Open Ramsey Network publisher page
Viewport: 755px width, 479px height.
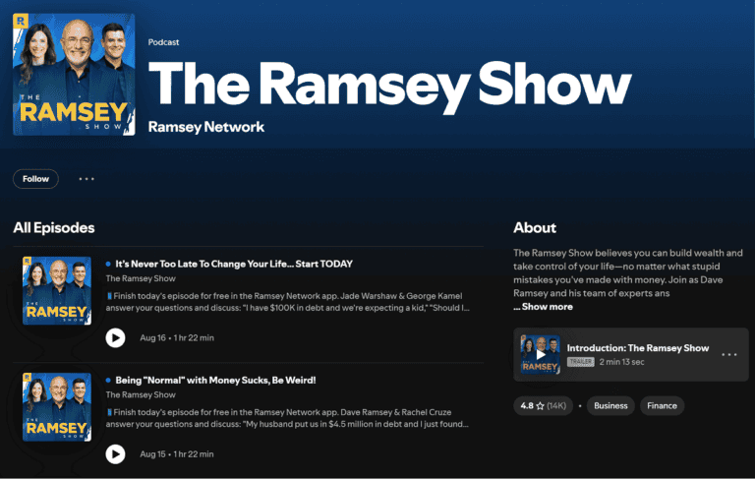[205, 127]
